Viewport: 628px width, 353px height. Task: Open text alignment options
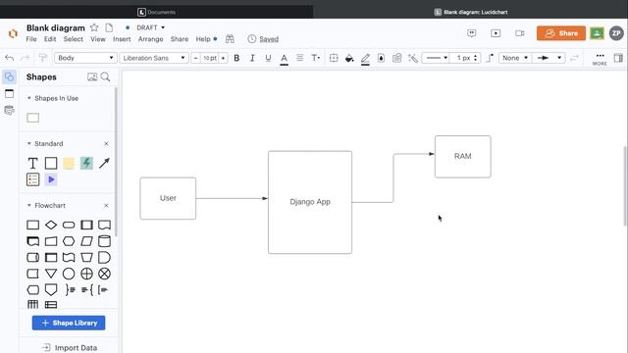click(299, 58)
